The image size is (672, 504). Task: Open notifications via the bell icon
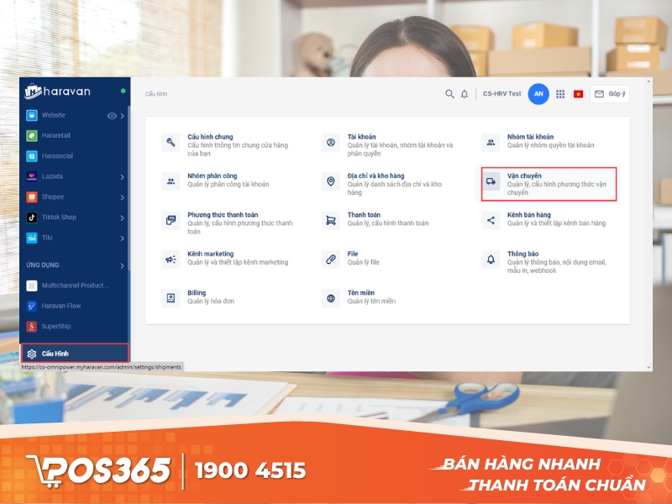(x=465, y=94)
